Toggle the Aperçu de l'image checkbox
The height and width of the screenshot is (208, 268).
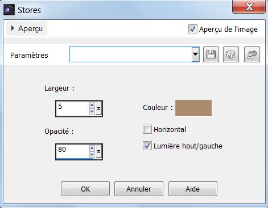(192, 29)
